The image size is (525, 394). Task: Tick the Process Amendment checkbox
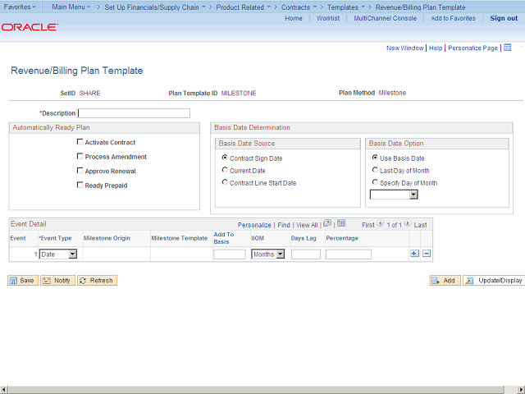[80, 156]
